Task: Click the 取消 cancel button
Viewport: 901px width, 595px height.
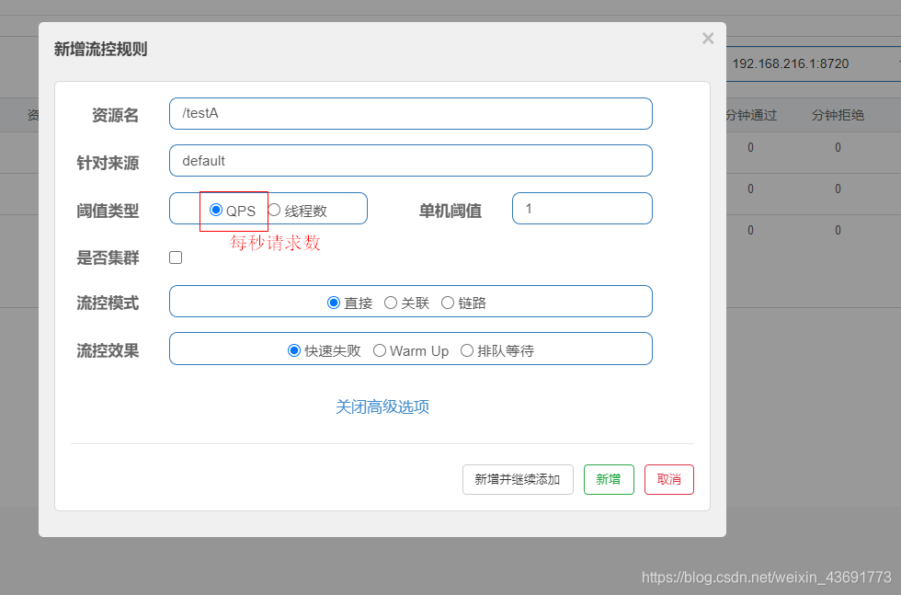Action: pyautogui.click(x=668, y=479)
